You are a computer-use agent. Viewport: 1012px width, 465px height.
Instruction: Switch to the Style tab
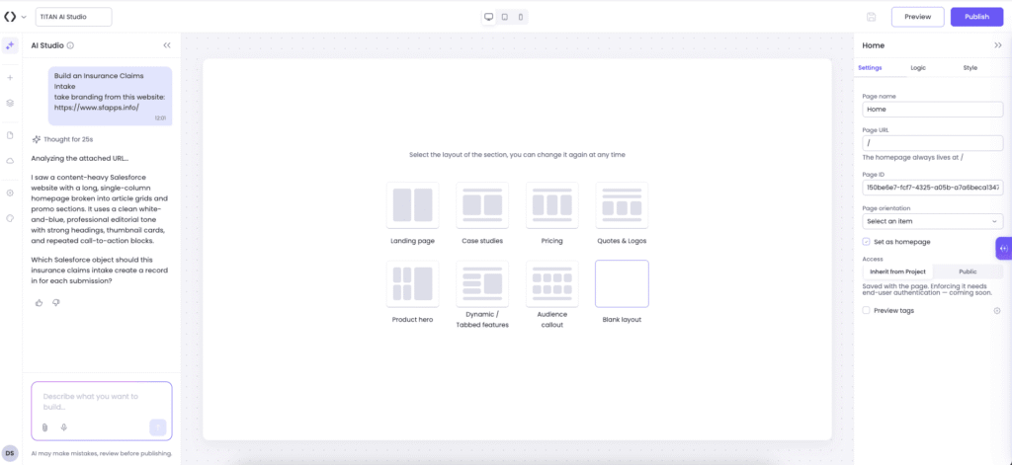point(970,68)
